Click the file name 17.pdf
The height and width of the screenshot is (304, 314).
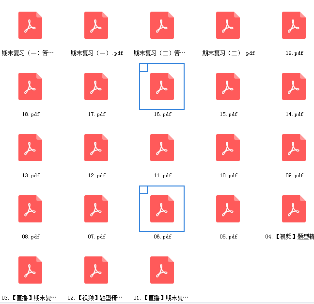(x=97, y=115)
